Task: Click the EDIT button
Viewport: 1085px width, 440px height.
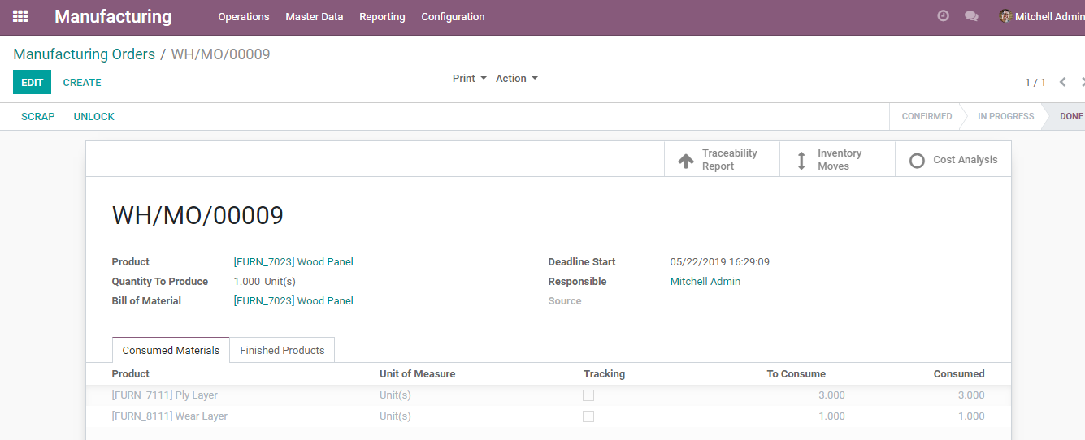Action: pos(32,82)
